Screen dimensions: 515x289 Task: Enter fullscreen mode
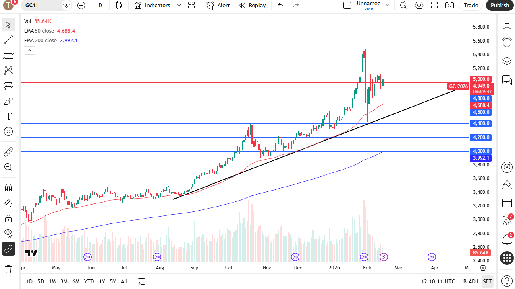click(x=434, y=5)
